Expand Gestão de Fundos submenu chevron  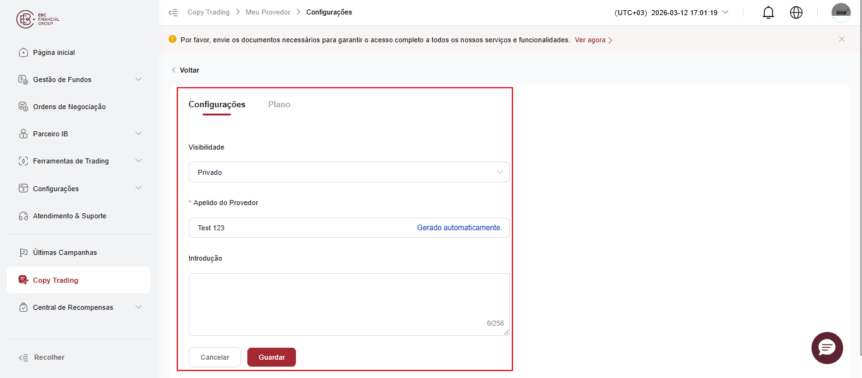pos(139,80)
